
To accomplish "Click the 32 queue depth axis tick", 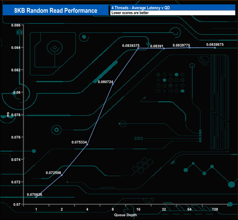I will click(164, 209).
